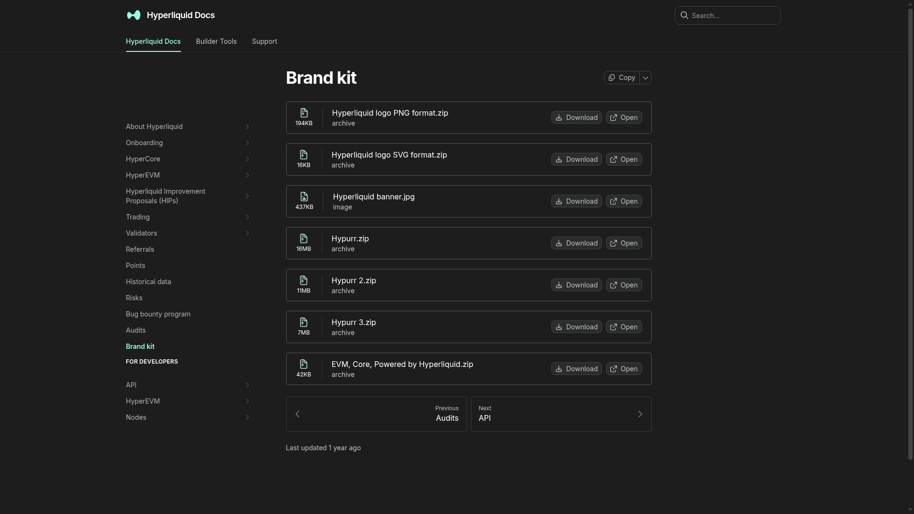Click the next page right arrow icon
The image size is (914, 514).
click(640, 414)
